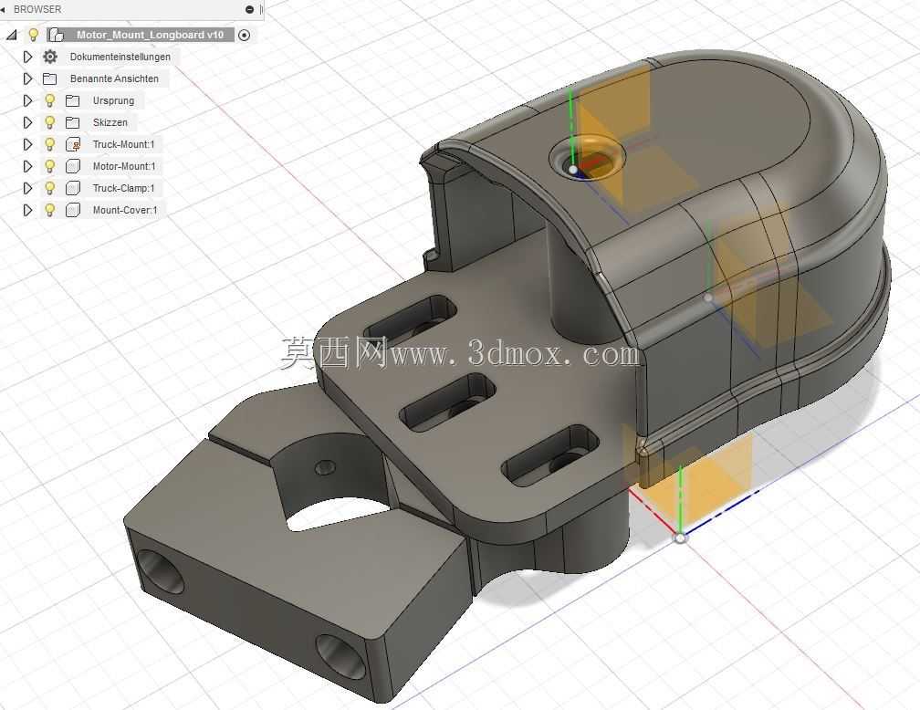This screenshot has height=710, width=920.
Task: Collapse the Browser panel arrow
Action: coord(3,9)
